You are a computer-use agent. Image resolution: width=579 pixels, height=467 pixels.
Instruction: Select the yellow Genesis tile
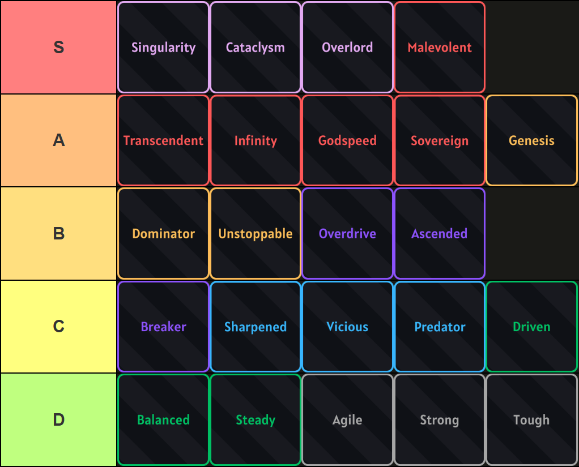(531, 140)
